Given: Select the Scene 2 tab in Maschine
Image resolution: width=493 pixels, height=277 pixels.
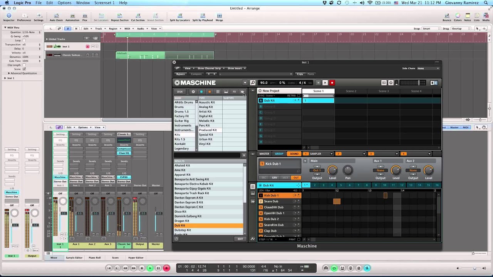Looking at the screenshot, I should (x=351, y=91).
